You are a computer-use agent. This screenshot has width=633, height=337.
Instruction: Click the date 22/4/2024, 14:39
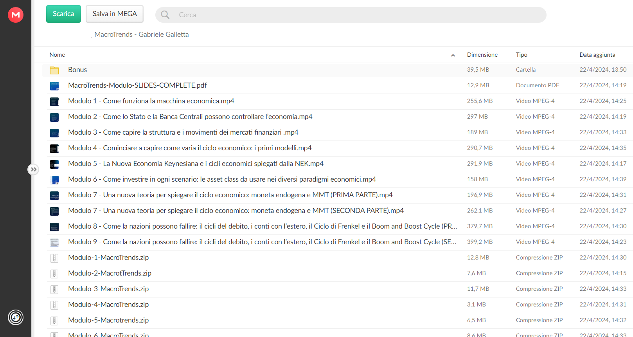click(x=603, y=179)
